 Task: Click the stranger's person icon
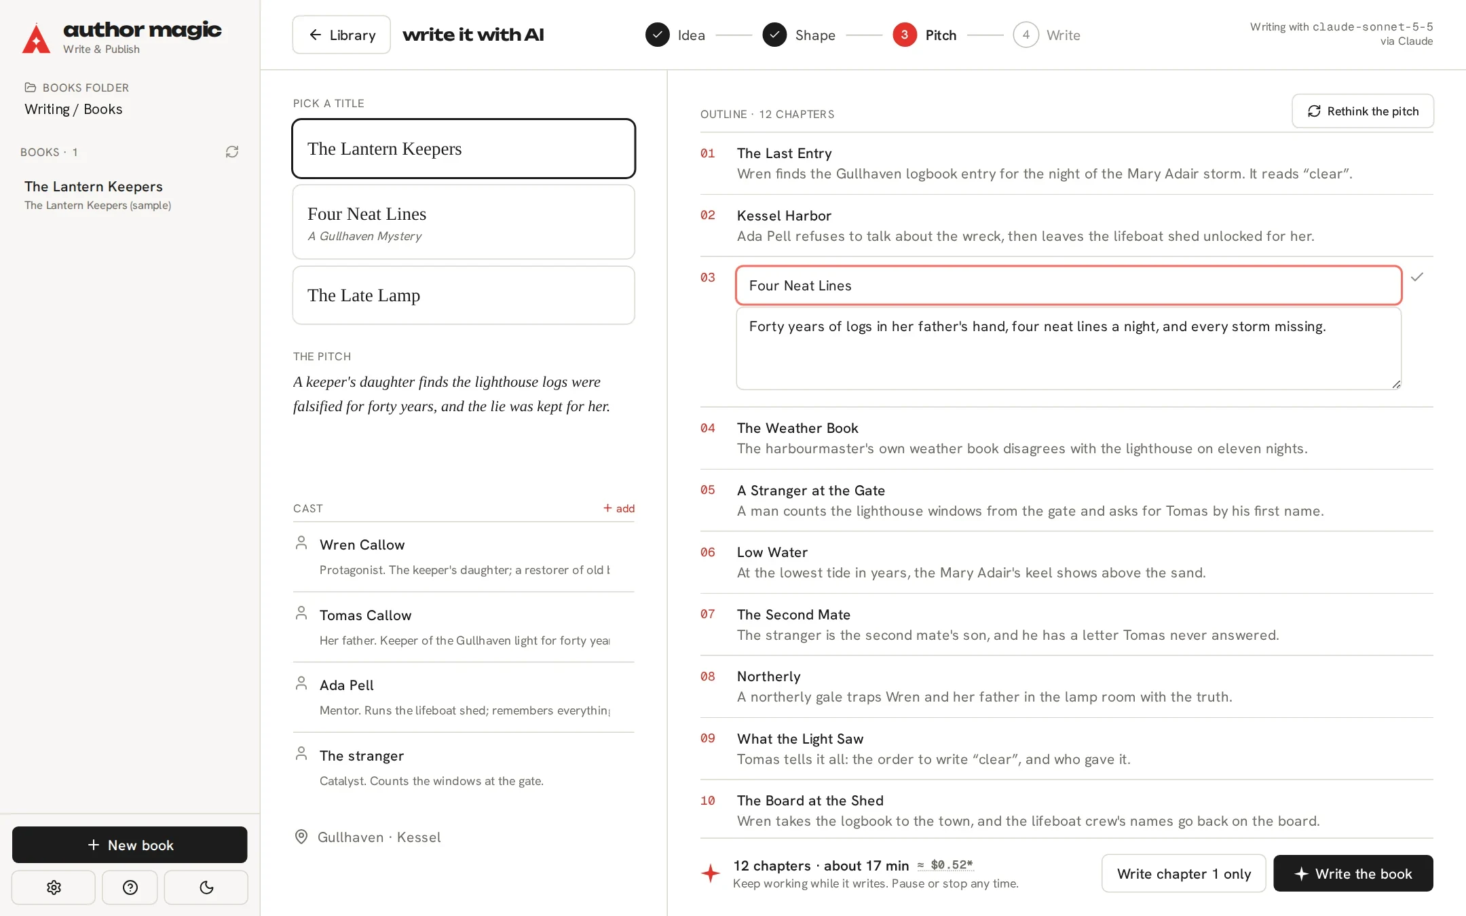pos(301,754)
